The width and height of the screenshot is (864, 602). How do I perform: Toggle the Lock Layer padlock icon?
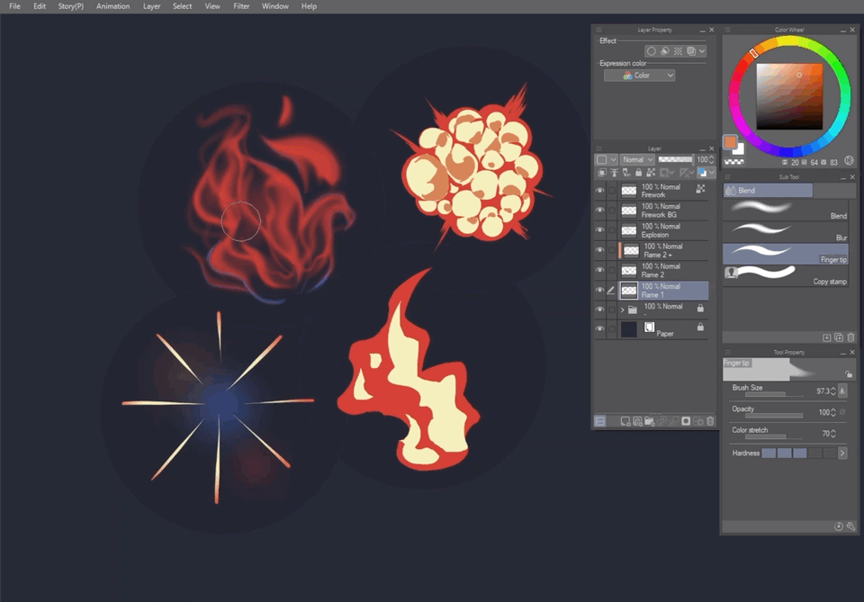pyautogui.click(x=638, y=173)
